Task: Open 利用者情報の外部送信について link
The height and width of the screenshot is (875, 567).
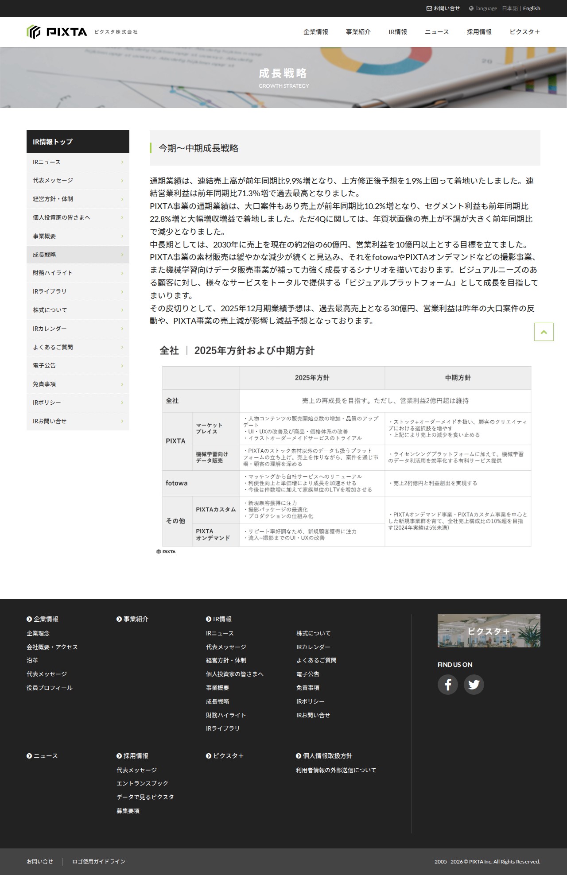Action: click(x=336, y=770)
